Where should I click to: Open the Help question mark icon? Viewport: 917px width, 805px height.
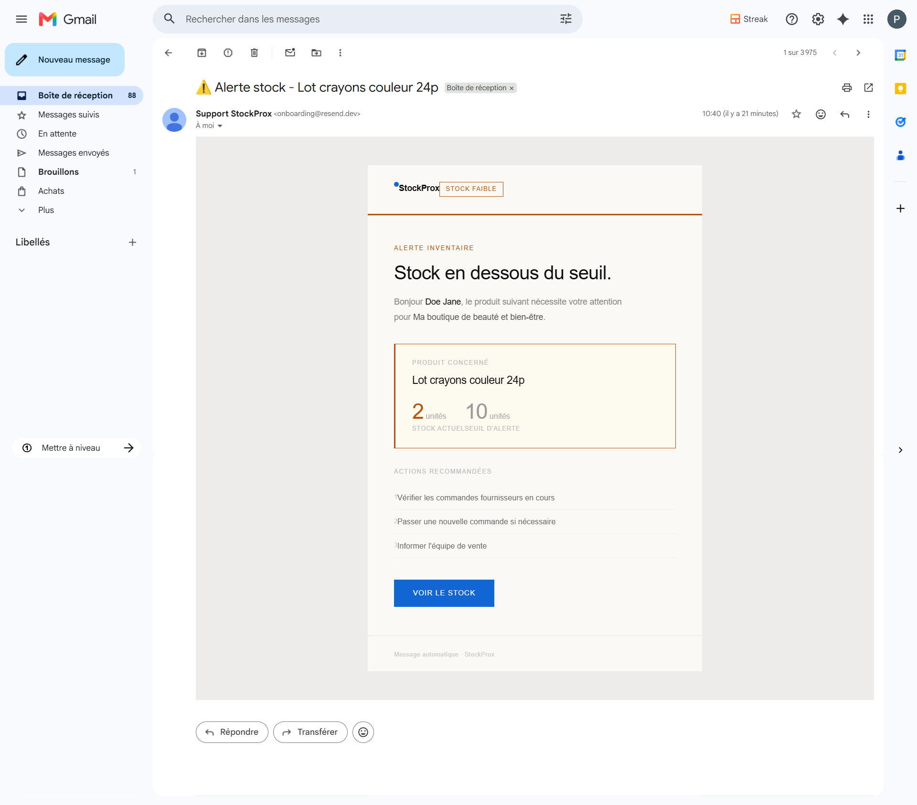pyautogui.click(x=791, y=19)
